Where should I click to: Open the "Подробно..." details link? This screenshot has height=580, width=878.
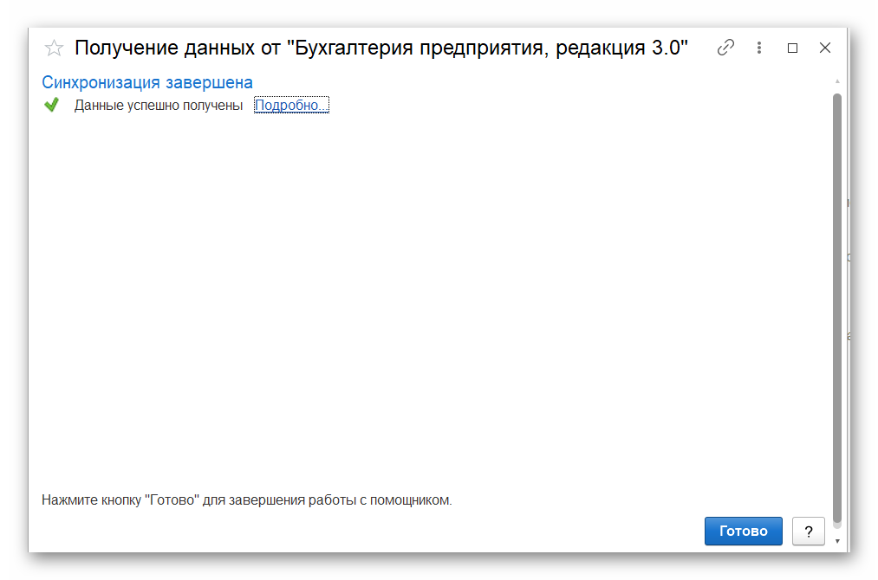tap(291, 106)
